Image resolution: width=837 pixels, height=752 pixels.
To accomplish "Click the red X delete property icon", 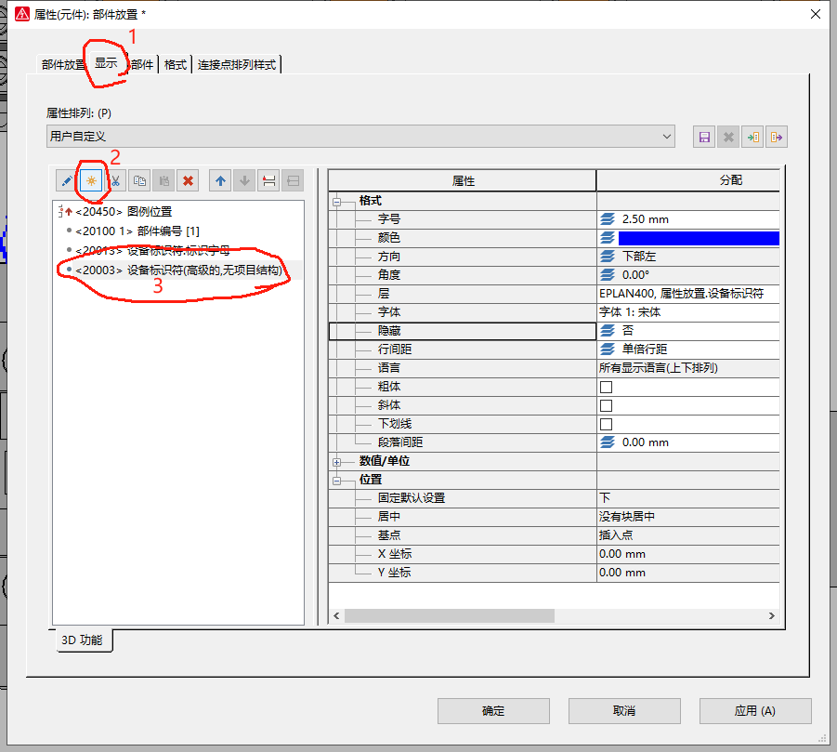I will [x=189, y=180].
